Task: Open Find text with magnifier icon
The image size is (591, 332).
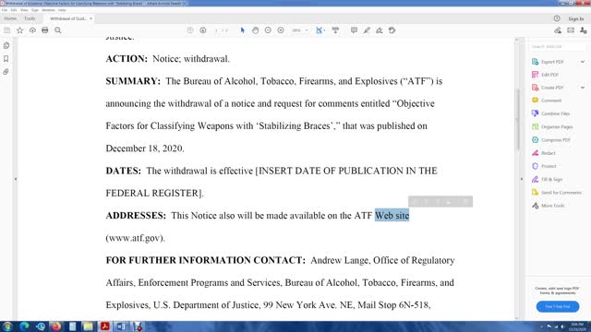Action: [x=57, y=30]
